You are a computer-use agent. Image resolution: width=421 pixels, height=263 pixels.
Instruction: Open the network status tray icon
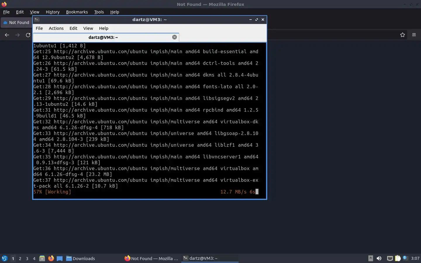pyautogui.click(x=390, y=258)
